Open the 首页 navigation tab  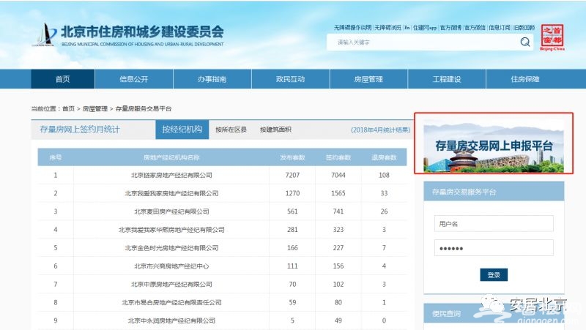click(x=63, y=79)
